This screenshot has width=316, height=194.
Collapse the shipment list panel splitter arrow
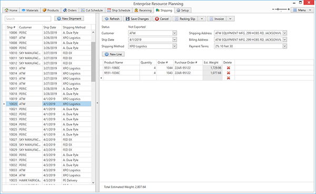(97, 103)
